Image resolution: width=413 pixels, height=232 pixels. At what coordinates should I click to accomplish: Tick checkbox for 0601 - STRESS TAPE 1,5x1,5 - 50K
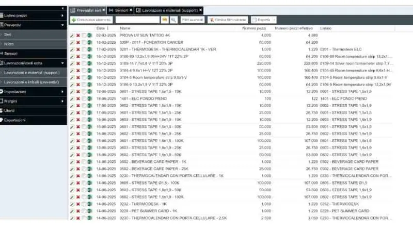click(x=84, y=127)
